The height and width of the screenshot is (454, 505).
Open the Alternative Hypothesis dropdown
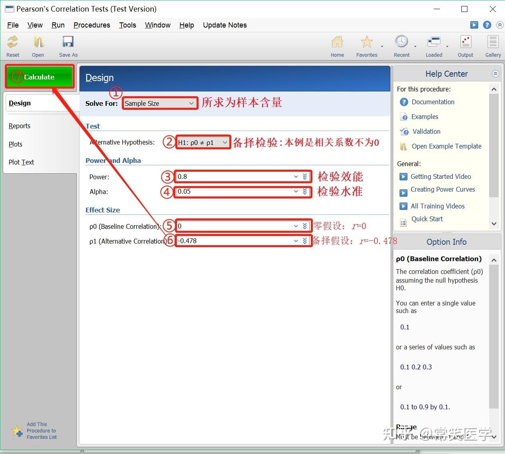click(203, 142)
